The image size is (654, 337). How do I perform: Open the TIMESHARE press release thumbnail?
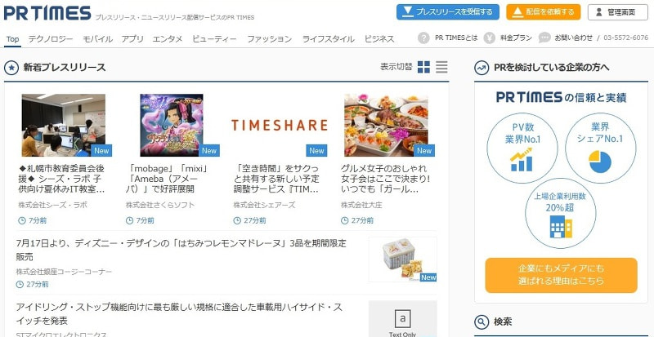(x=279, y=125)
